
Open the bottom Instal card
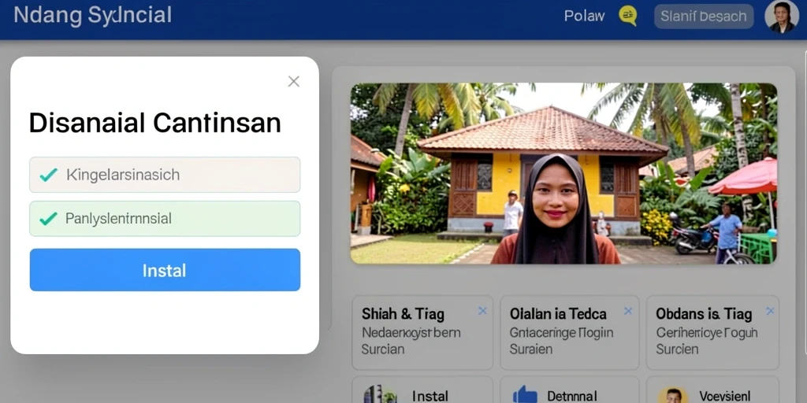[422, 390]
